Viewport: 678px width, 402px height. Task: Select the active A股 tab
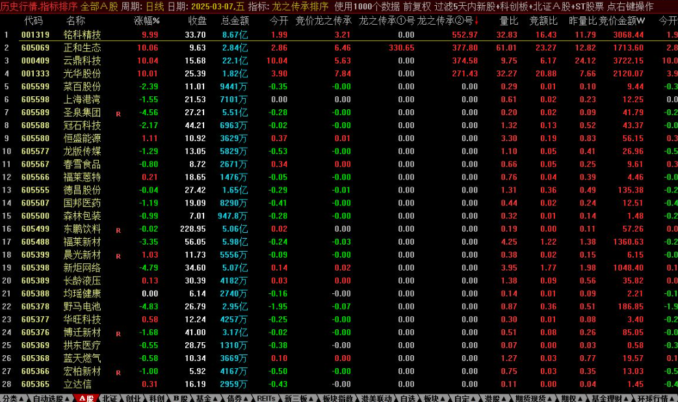[x=86, y=398]
